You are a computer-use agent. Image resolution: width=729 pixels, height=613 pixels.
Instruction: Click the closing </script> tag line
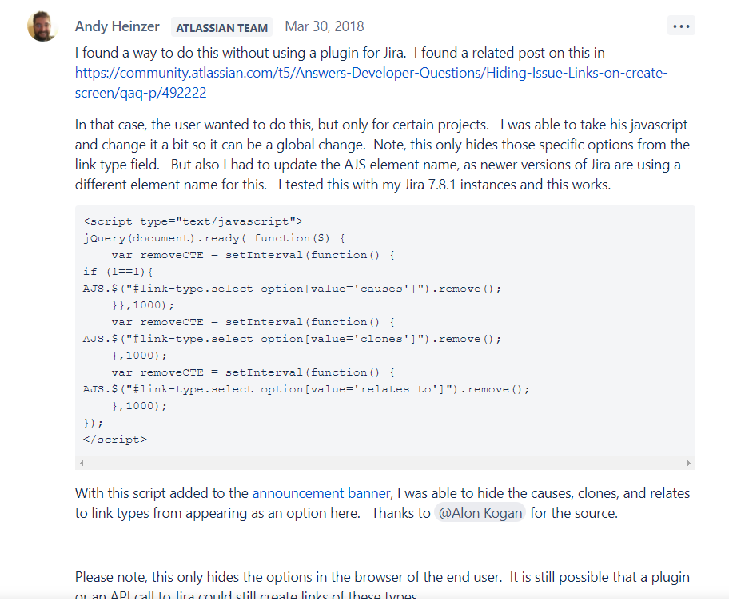coord(115,440)
